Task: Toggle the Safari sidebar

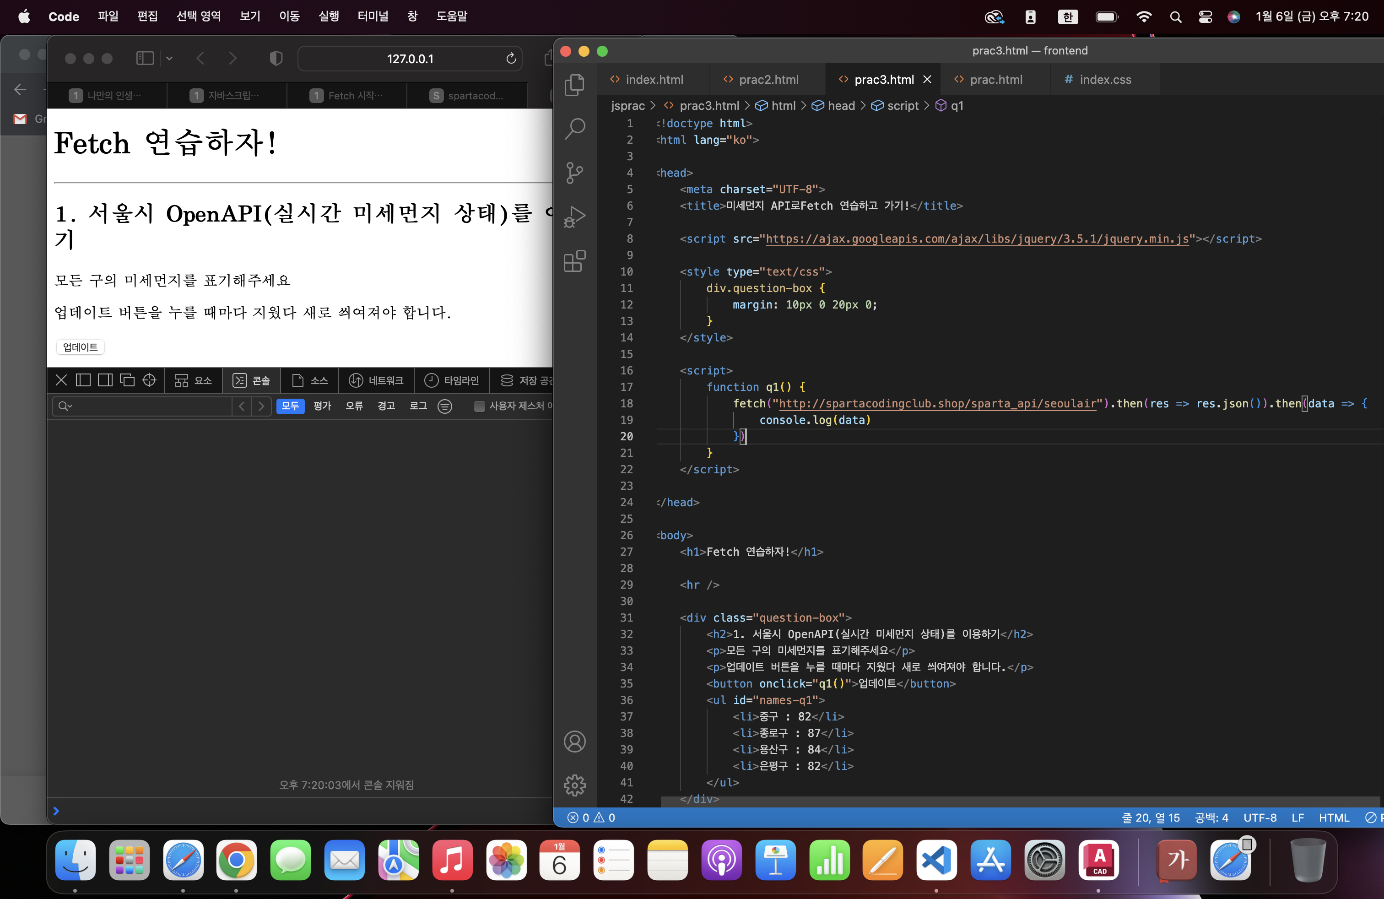Action: [145, 58]
